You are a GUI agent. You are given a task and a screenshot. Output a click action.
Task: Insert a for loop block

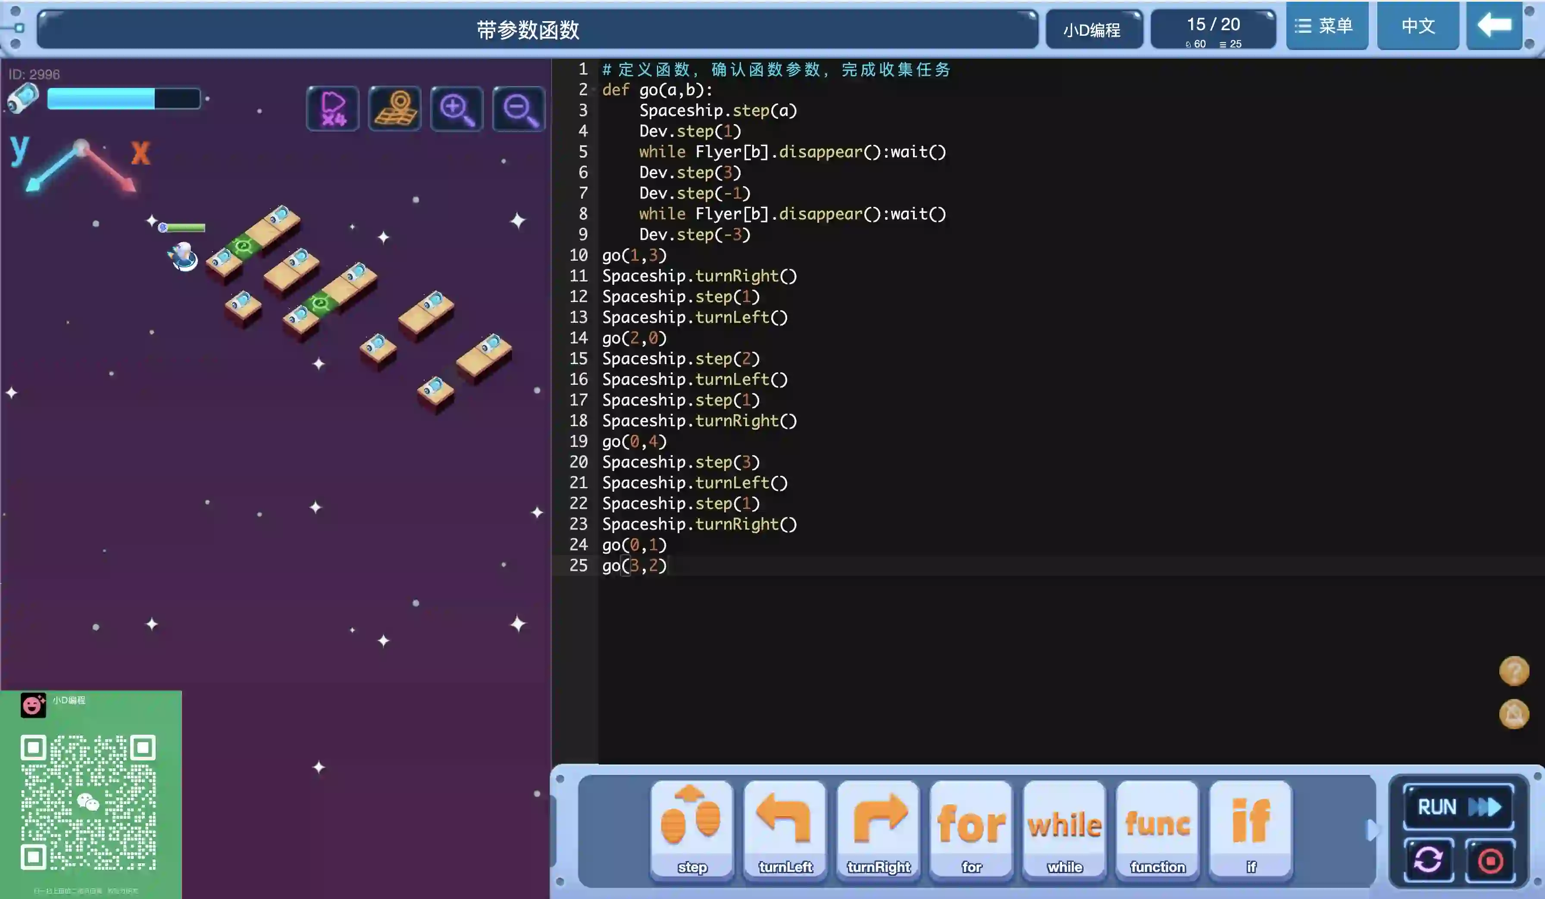[x=971, y=828]
